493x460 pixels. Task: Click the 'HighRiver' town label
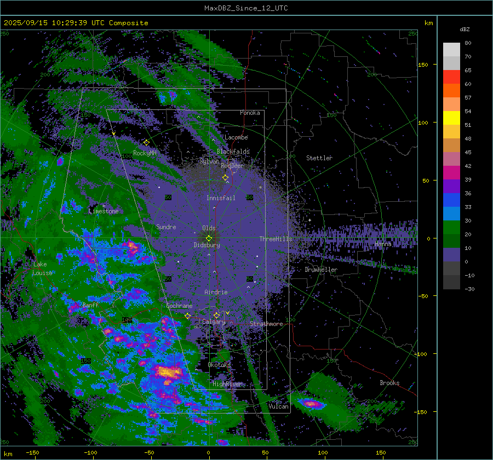tap(227, 384)
